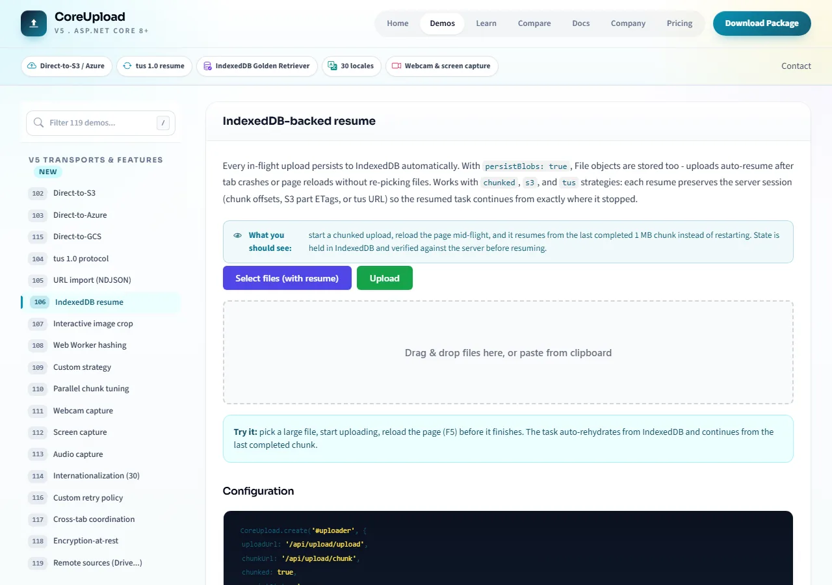Click the Direct-to-S3 / Azure feature chip
The image size is (832, 585).
point(67,66)
